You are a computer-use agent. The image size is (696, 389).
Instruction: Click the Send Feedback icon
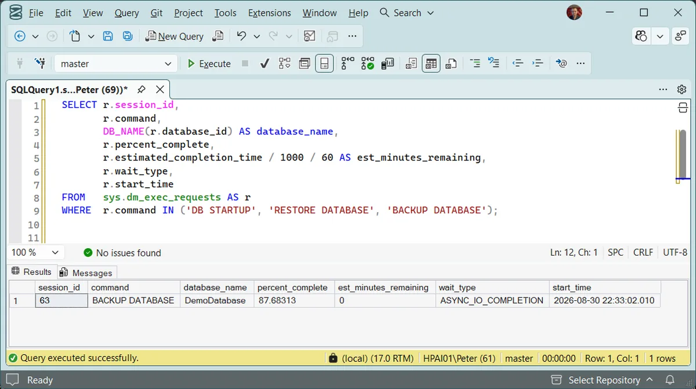click(x=680, y=36)
